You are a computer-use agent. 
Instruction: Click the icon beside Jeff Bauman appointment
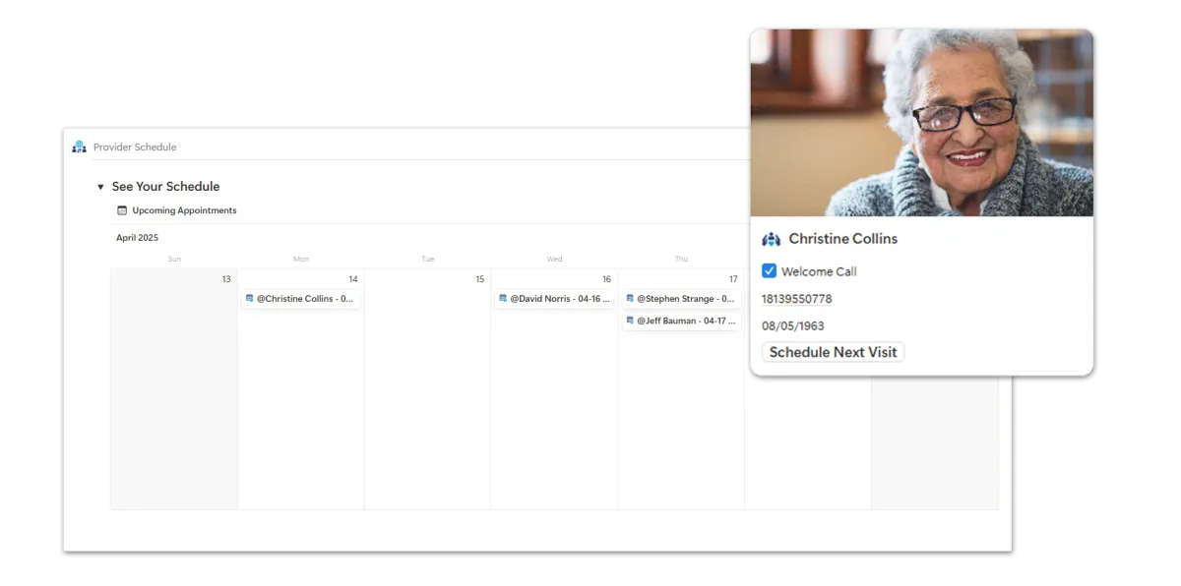(630, 321)
